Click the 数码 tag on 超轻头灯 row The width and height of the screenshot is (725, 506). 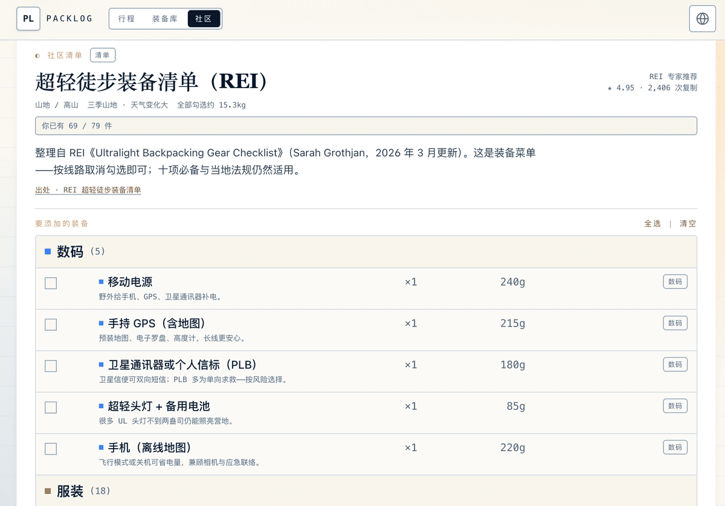click(x=675, y=406)
